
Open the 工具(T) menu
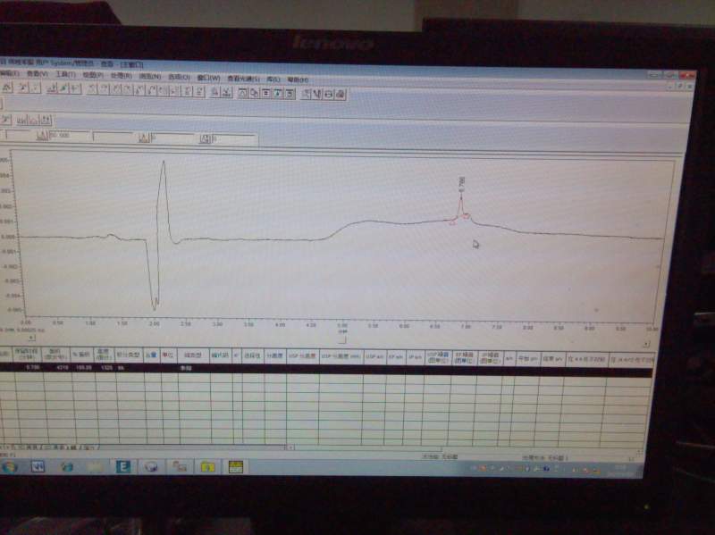[x=65, y=74]
